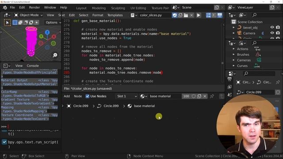Switch to the Modeling workspace tab
283x159 pixels.
(x=99, y=8)
